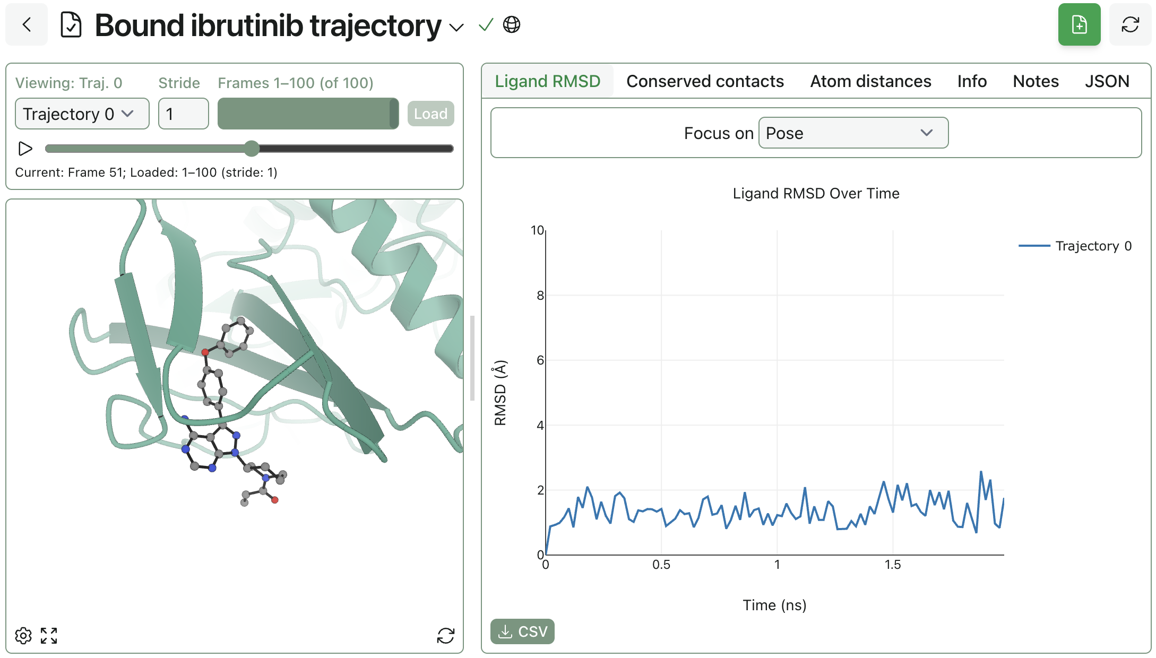Click the document checkmark icon beside the title

click(72, 24)
